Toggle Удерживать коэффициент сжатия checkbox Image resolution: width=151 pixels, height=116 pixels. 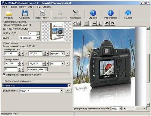[4, 75]
